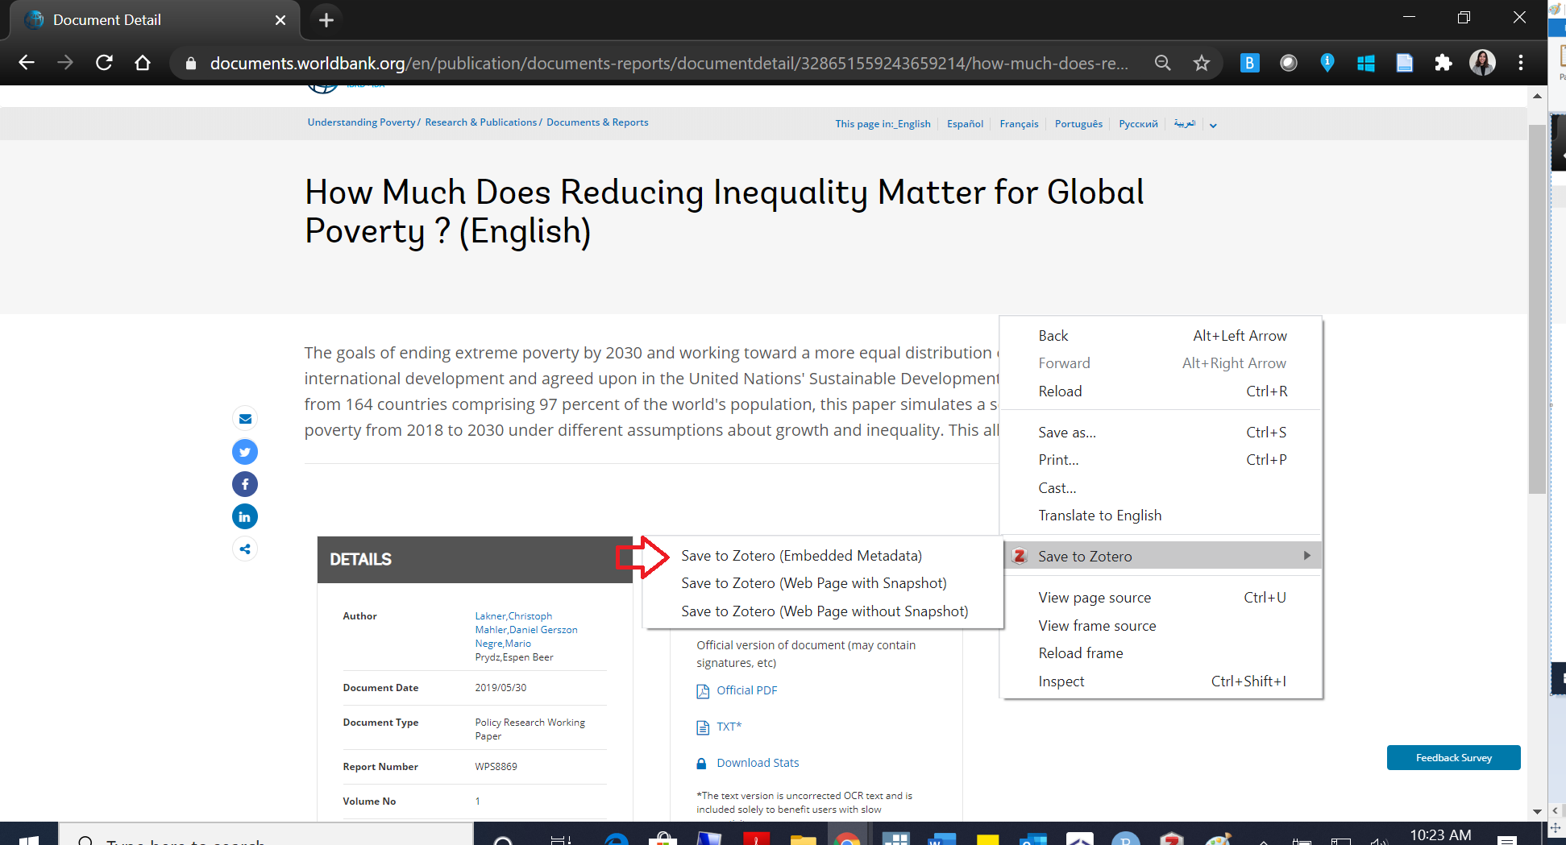
Task: Open the blue B extension
Action: [x=1249, y=63]
